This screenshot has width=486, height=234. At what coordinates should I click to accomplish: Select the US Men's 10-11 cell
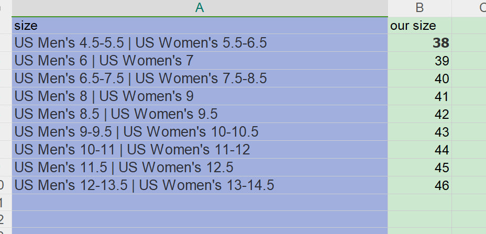(x=199, y=150)
